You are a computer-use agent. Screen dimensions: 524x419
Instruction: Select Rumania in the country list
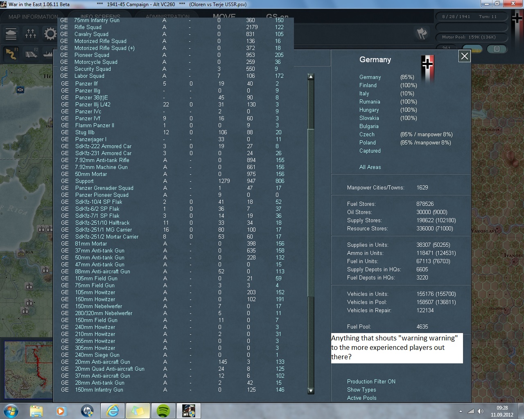370,101
